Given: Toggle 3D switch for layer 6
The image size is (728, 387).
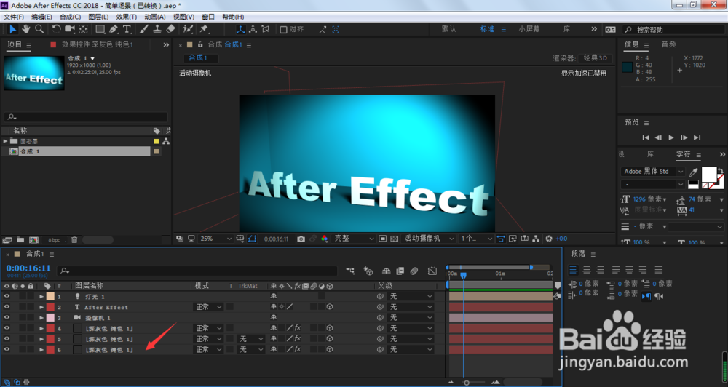Looking at the screenshot, I should tap(330, 349).
